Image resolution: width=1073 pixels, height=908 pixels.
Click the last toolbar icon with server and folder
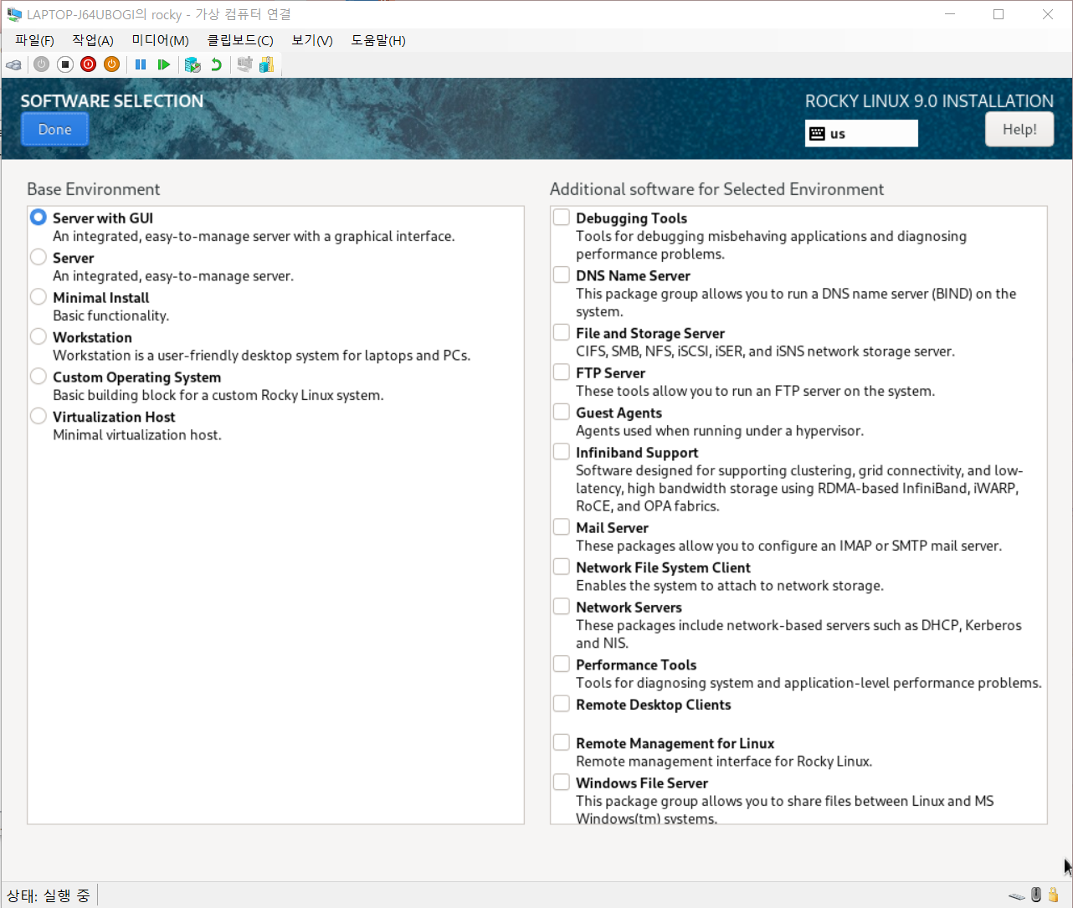click(x=267, y=64)
